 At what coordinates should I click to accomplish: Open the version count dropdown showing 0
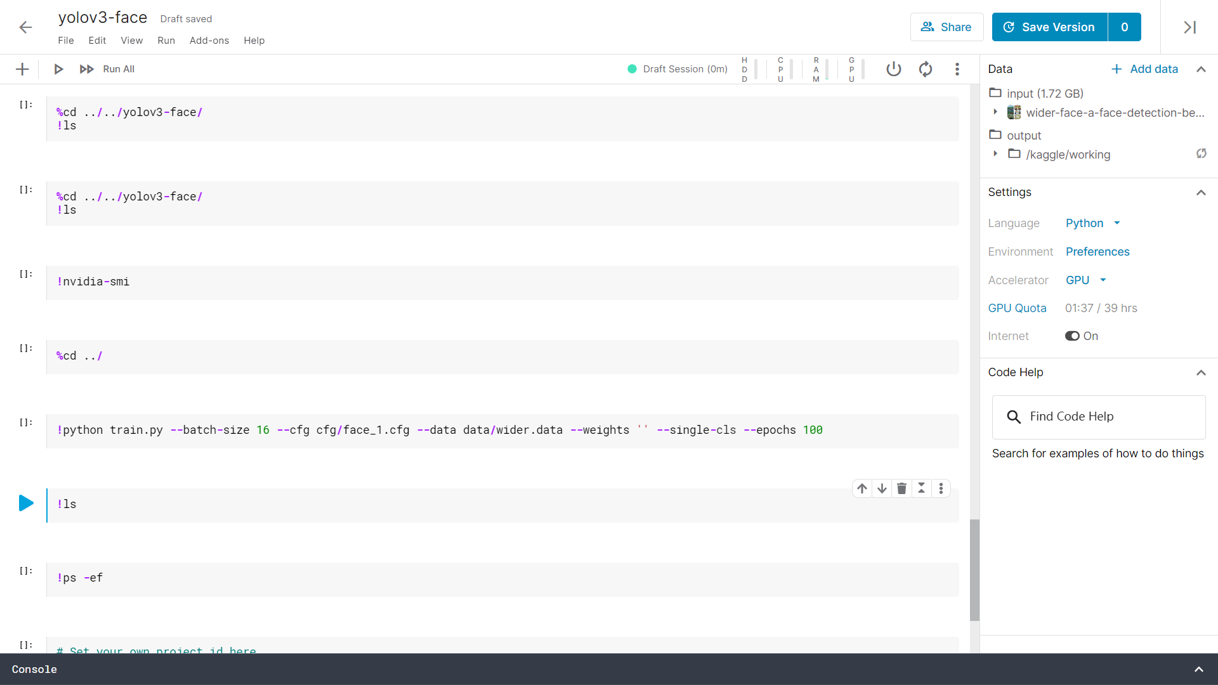click(1124, 27)
